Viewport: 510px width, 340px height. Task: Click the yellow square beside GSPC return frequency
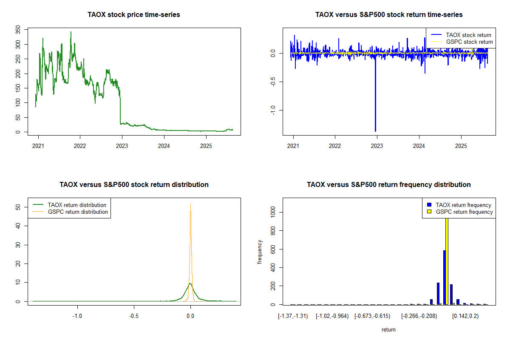[x=429, y=212]
